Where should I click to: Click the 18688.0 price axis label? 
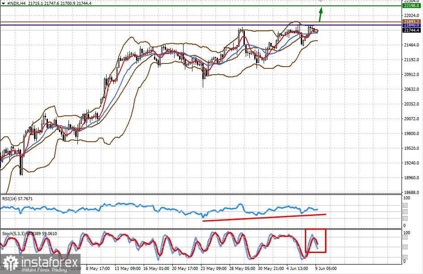pos(411,192)
